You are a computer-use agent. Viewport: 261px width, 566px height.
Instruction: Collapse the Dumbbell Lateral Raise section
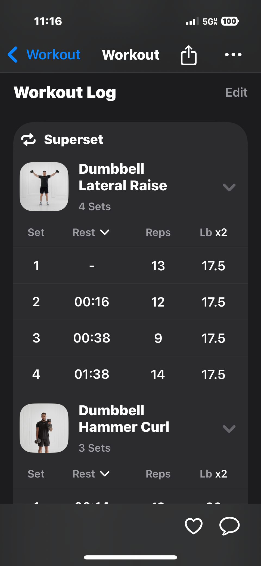(x=229, y=187)
